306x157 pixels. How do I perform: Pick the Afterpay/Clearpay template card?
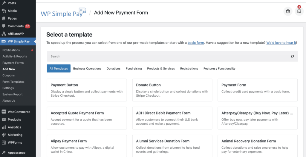coord(258,118)
